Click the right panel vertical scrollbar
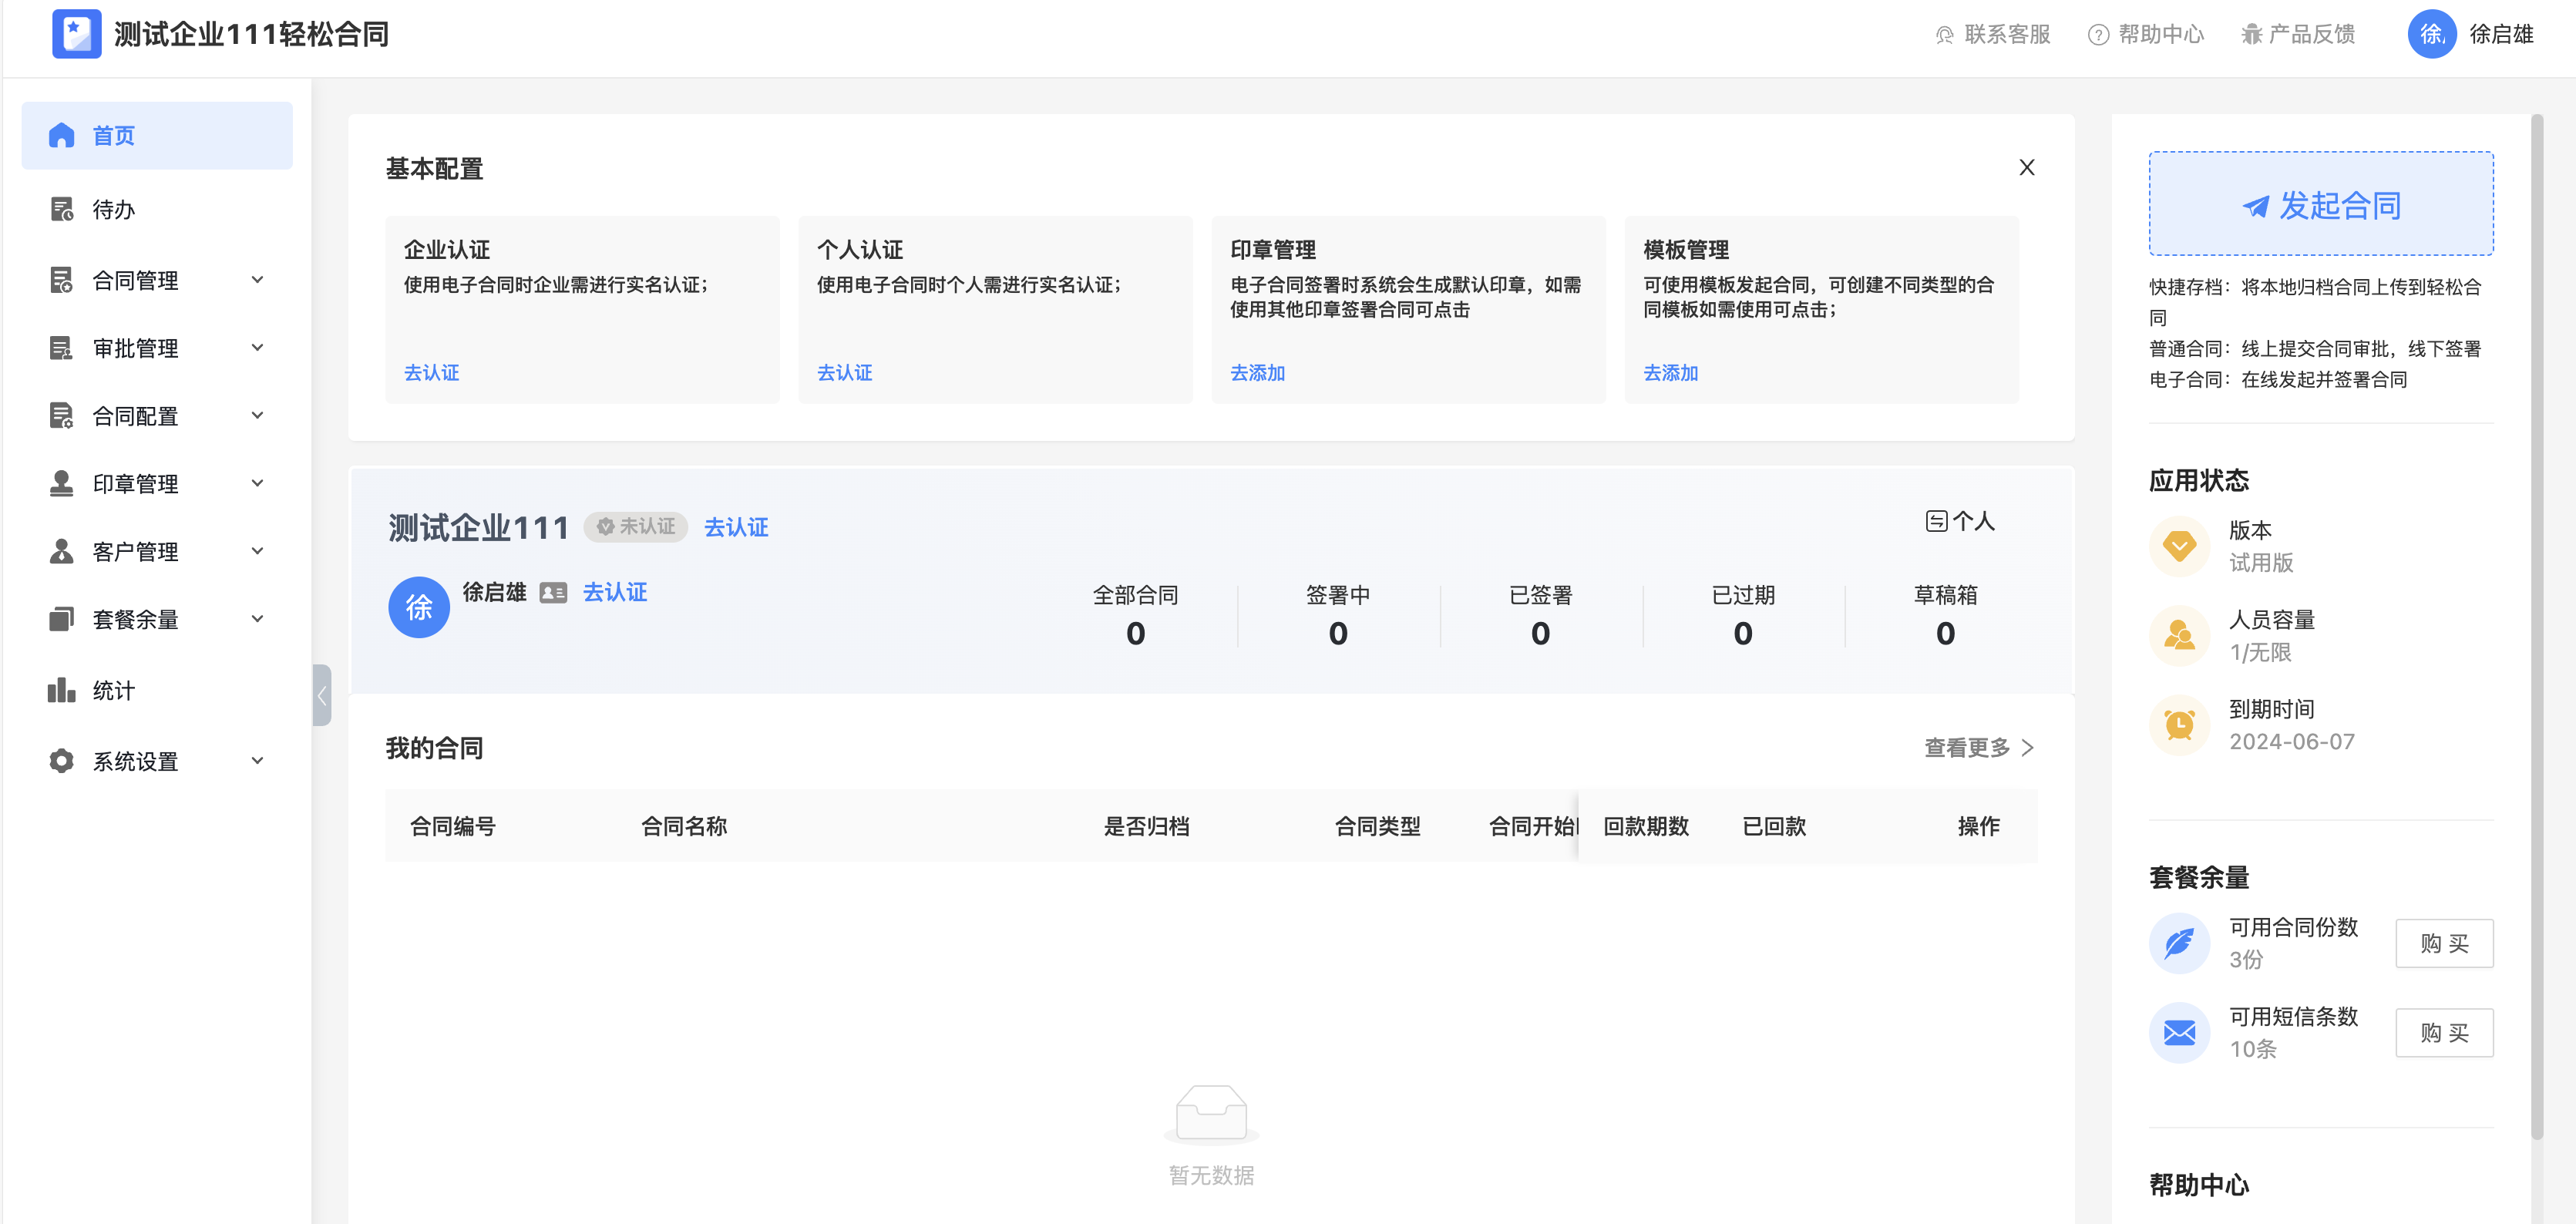 click(2536, 627)
